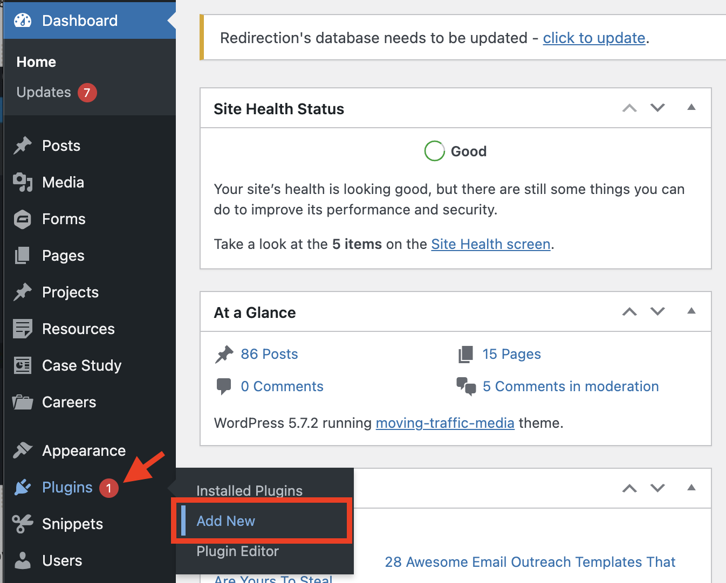Move the Site Health Status widget up

click(x=629, y=108)
